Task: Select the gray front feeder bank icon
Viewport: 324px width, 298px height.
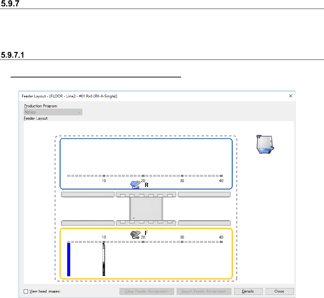Action: [135, 235]
